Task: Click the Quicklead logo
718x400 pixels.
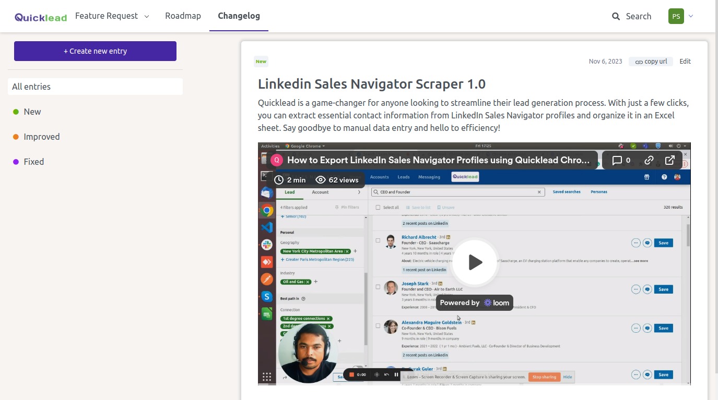Action: click(41, 17)
